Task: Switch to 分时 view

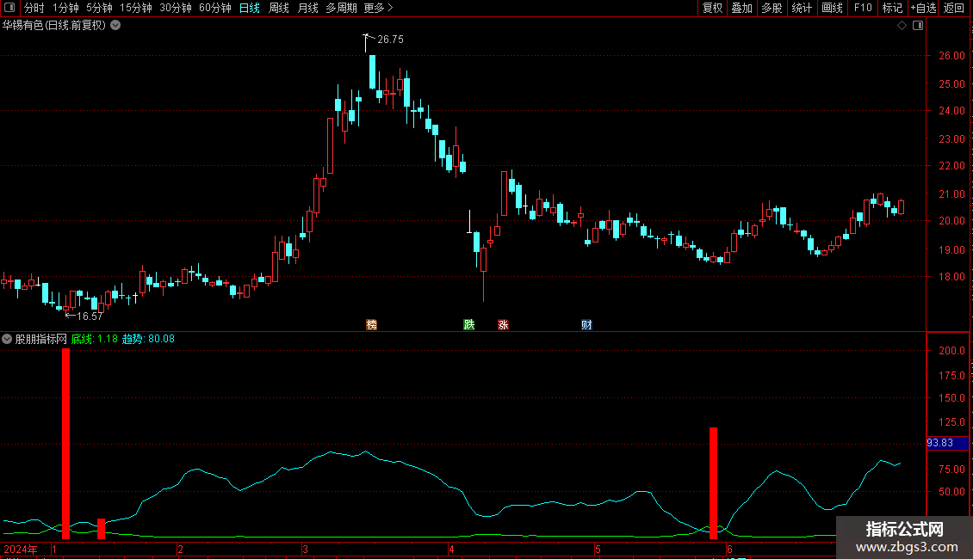Action: (34, 8)
